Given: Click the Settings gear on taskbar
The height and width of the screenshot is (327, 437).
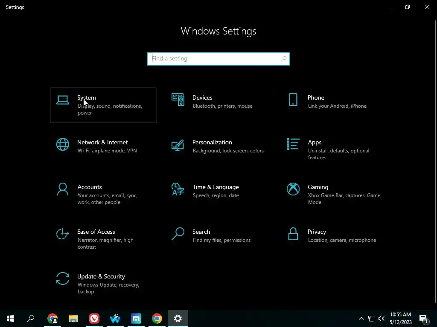Looking at the screenshot, I should [178, 318].
